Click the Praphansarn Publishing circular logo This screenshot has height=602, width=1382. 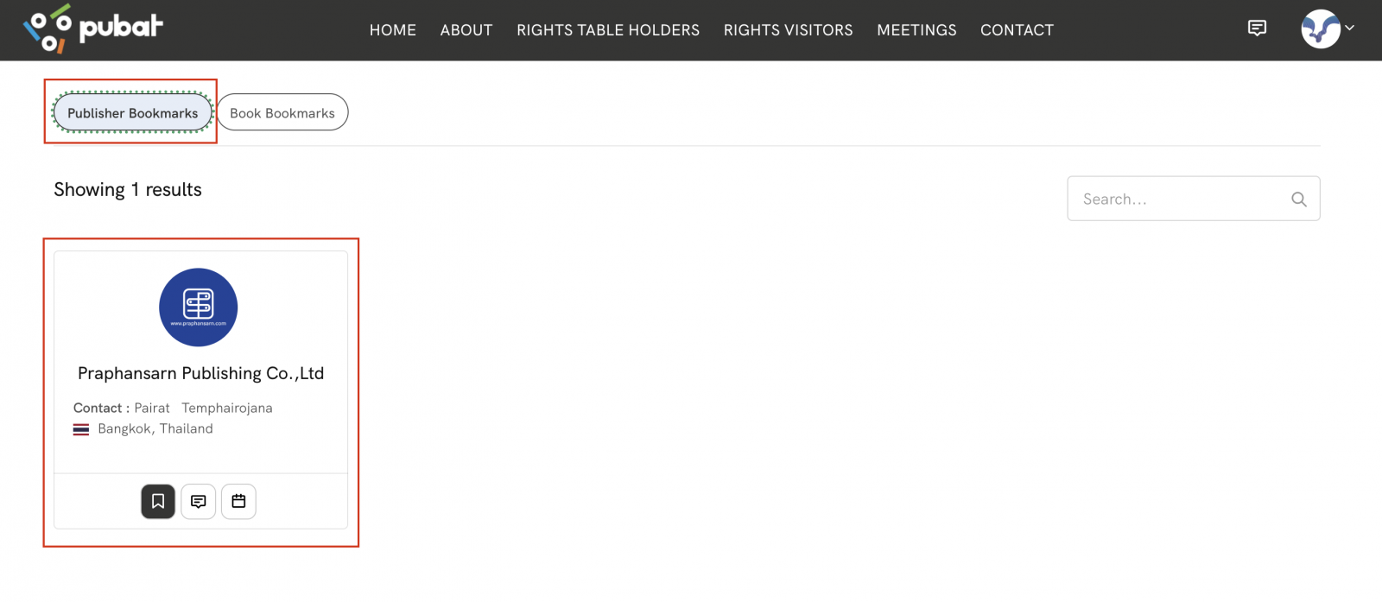tap(198, 307)
